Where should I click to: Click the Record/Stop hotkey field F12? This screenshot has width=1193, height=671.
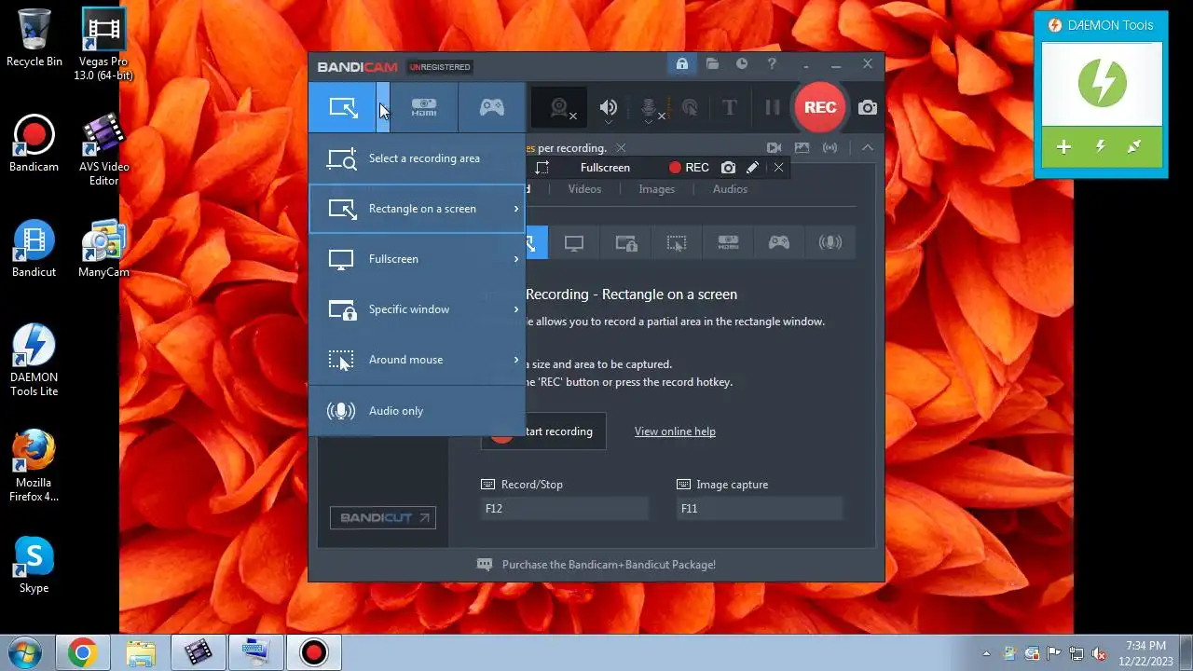pos(564,509)
